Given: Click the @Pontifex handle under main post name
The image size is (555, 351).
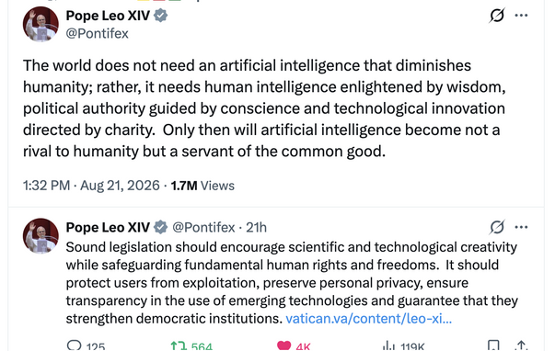Looking at the screenshot, I should click(x=97, y=34).
